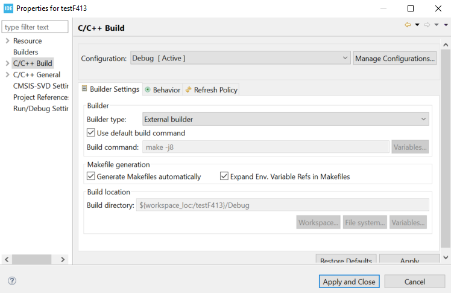The width and height of the screenshot is (451, 293).
Task: Click the type filter text field
Action: click(x=35, y=27)
